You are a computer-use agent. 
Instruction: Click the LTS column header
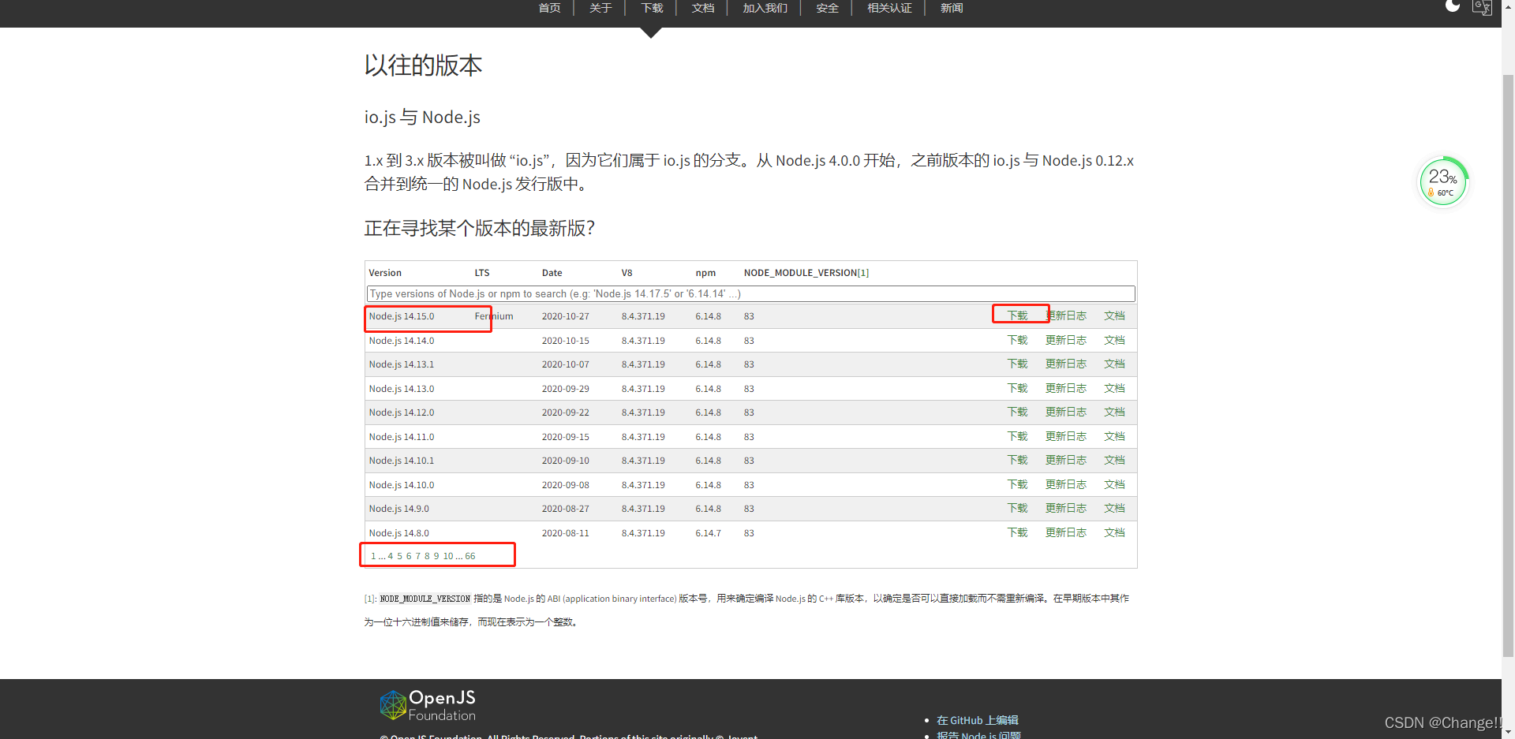click(x=482, y=273)
